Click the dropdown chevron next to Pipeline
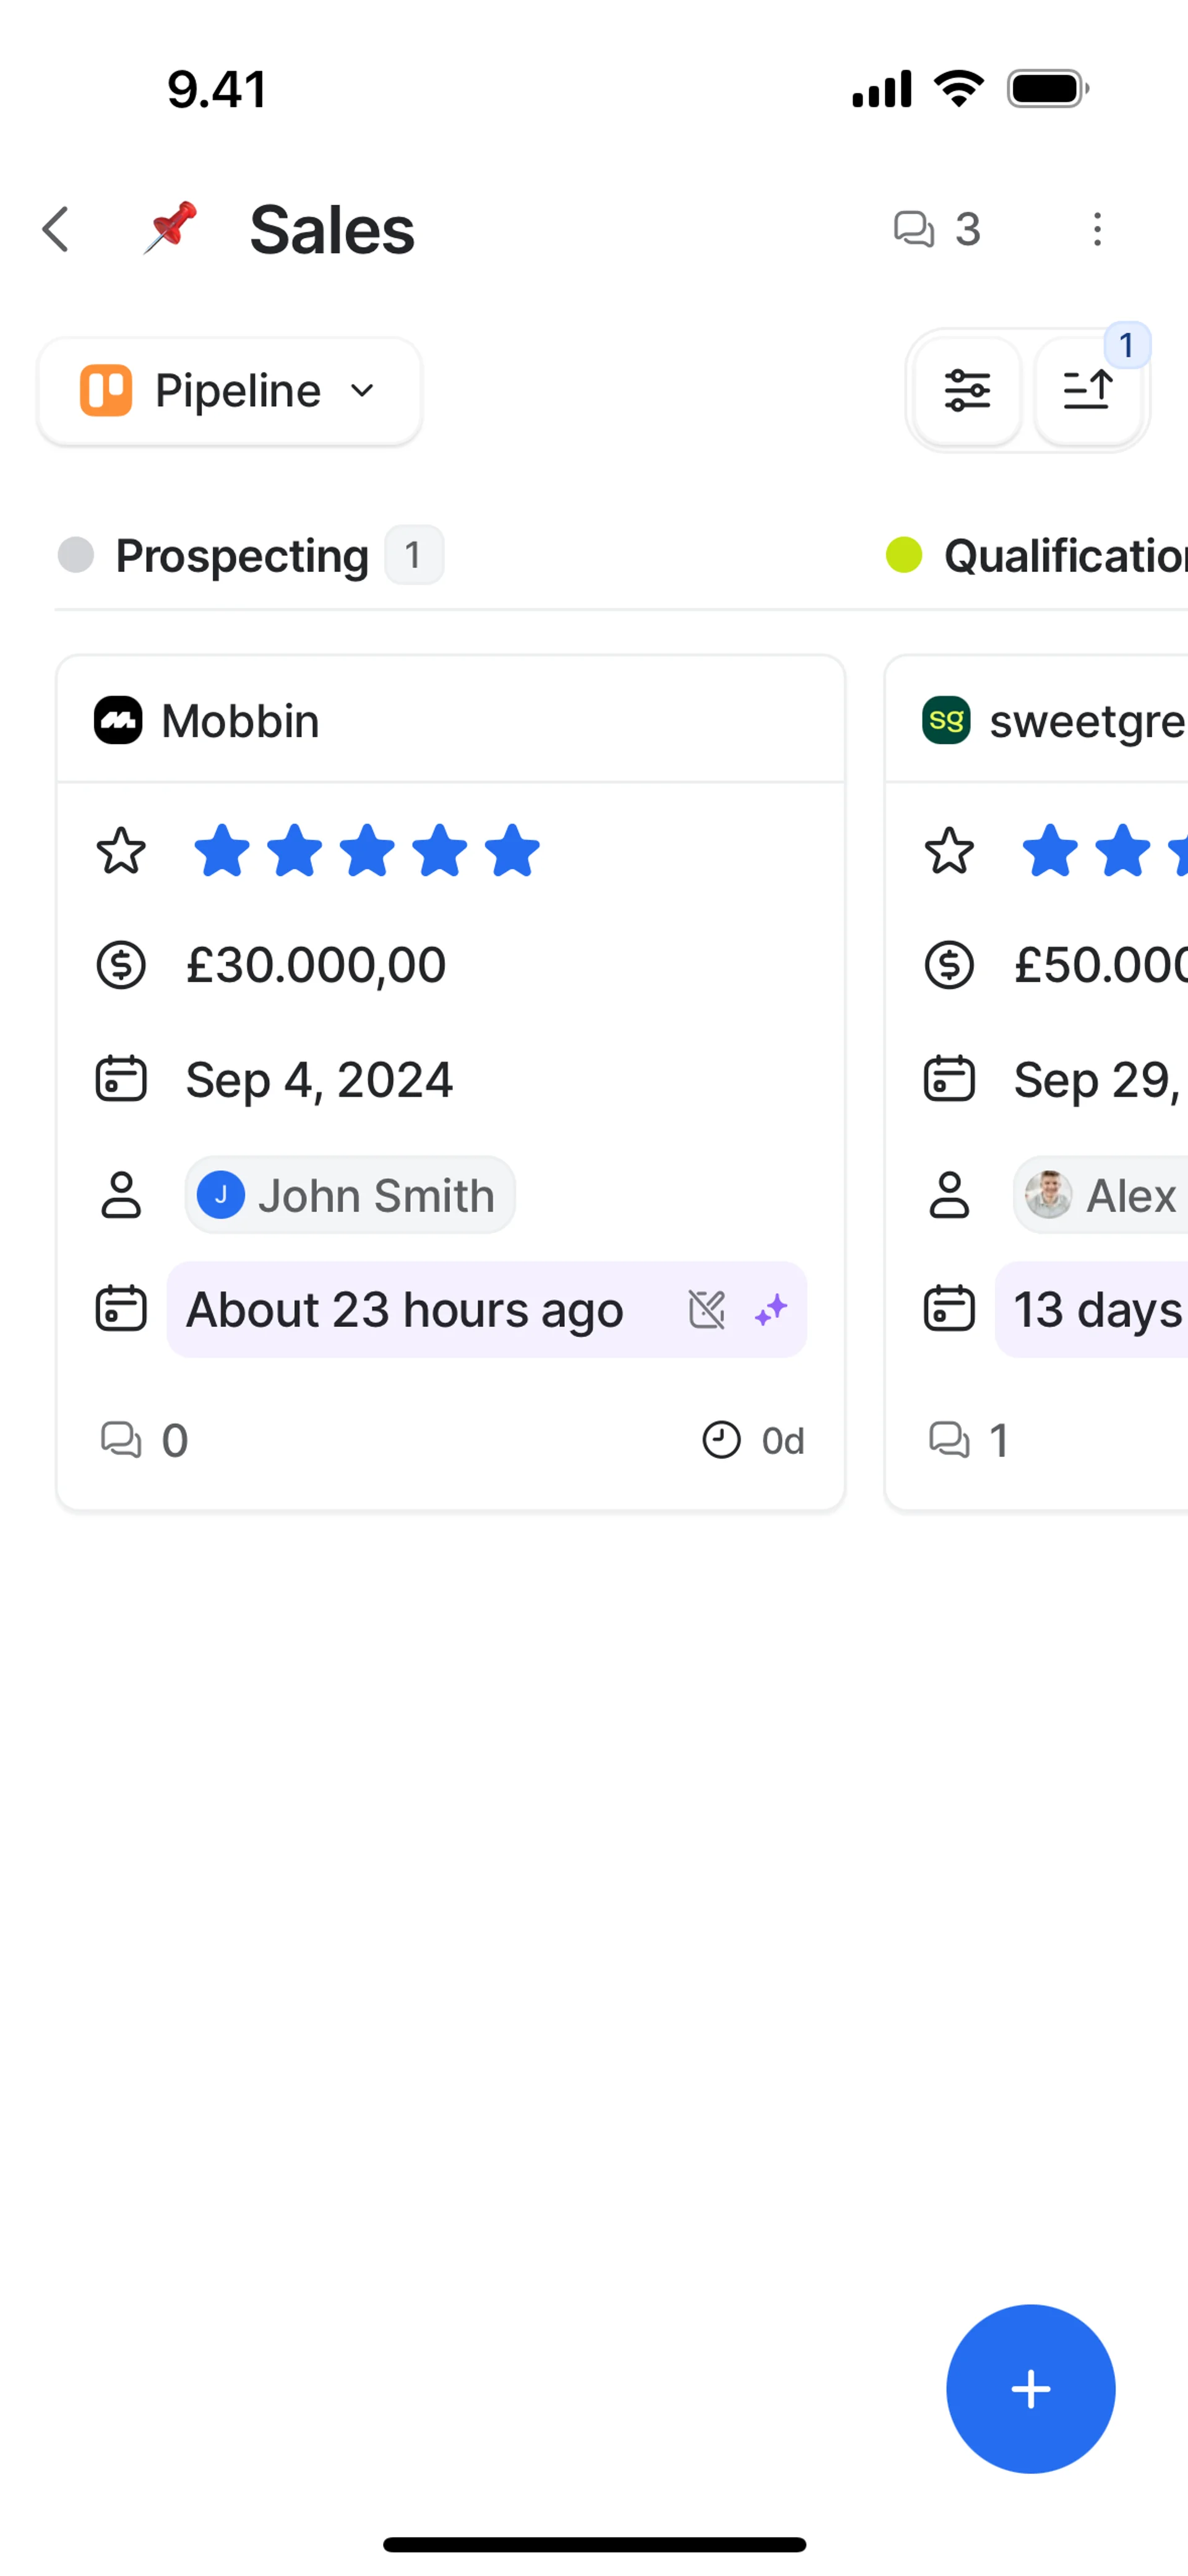 click(x=362, y=391)
